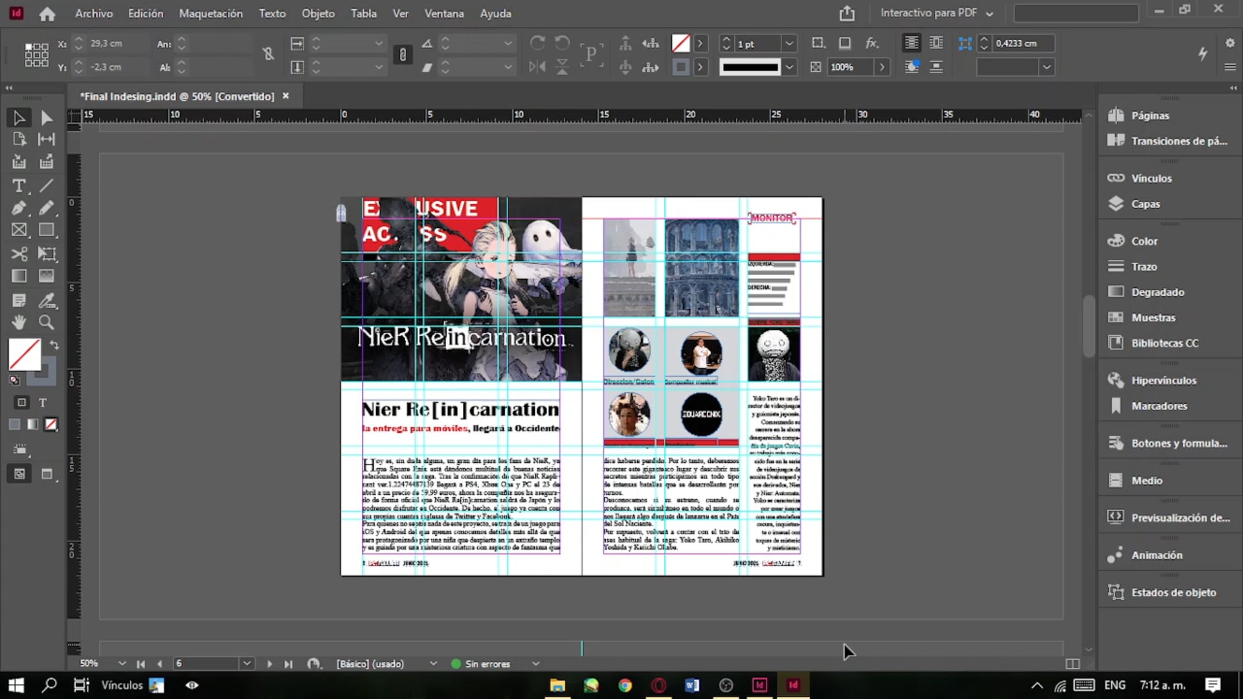The height and width of the screenshot is (699, 1243).
Task: Open the Maquetación menu
Action: pos(210,13)
